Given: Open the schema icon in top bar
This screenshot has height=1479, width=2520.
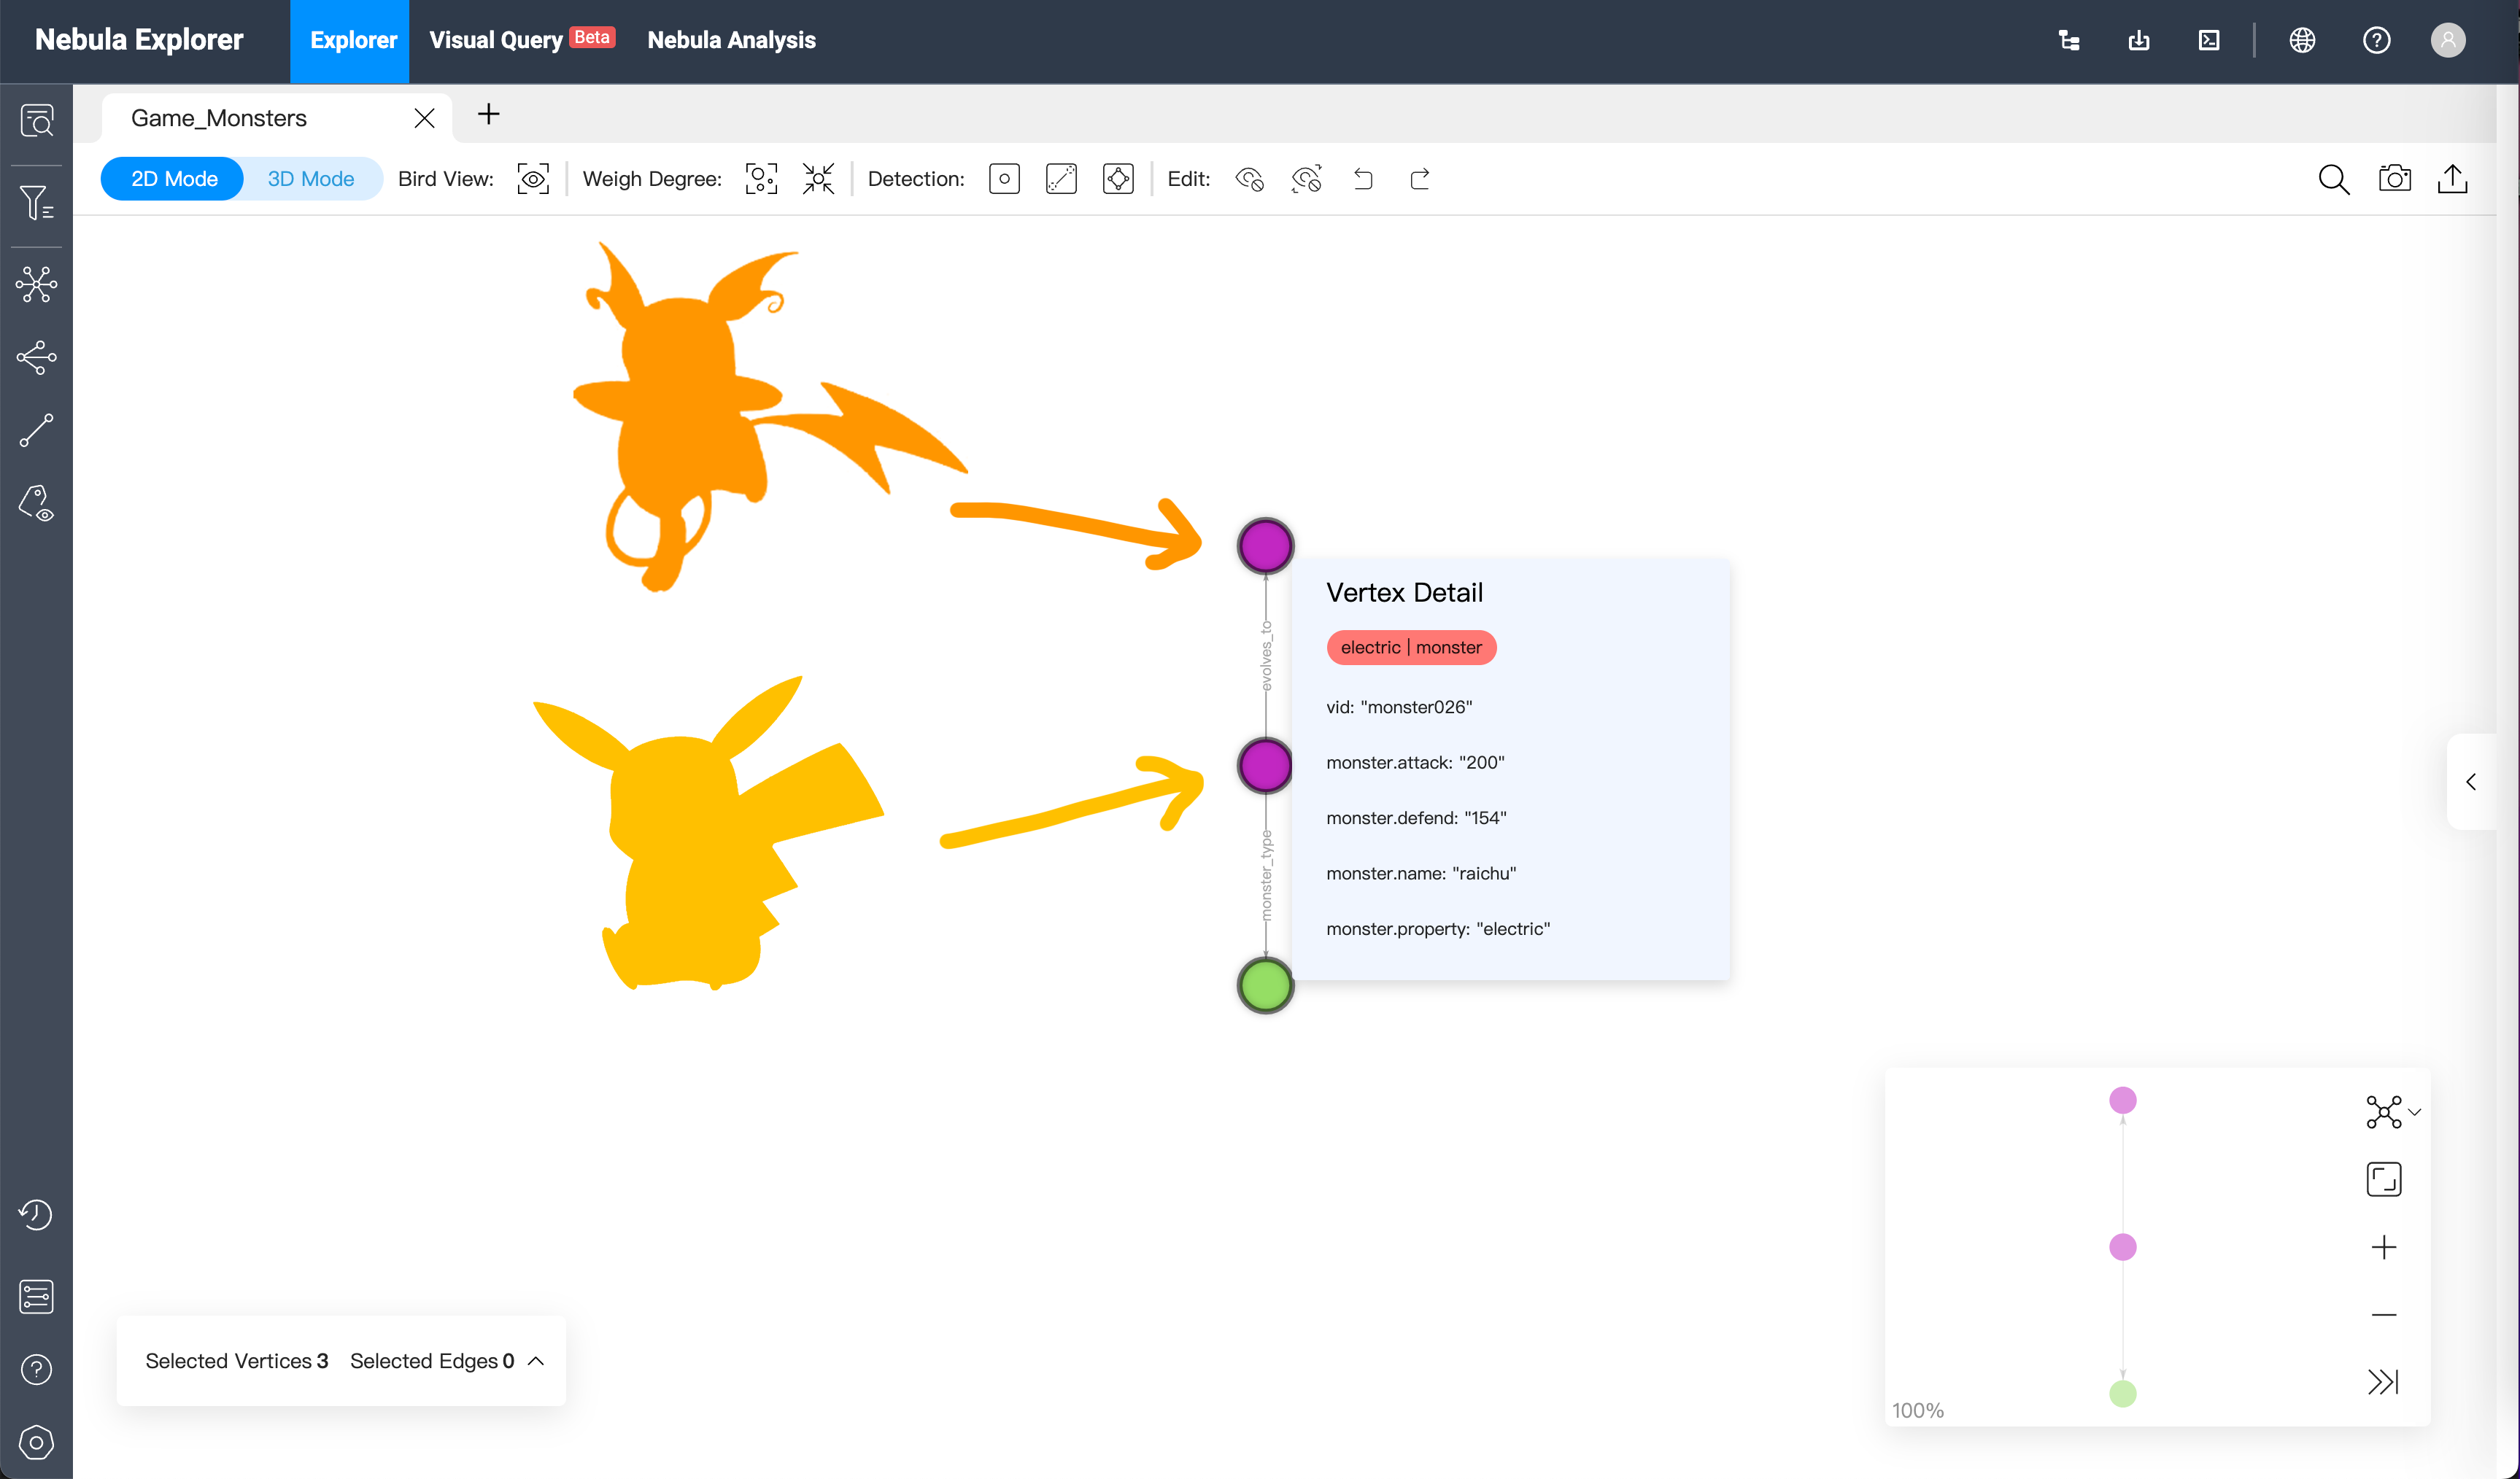Looking at the screenshot, I should pyautogui.click(x=2070, y=40).
